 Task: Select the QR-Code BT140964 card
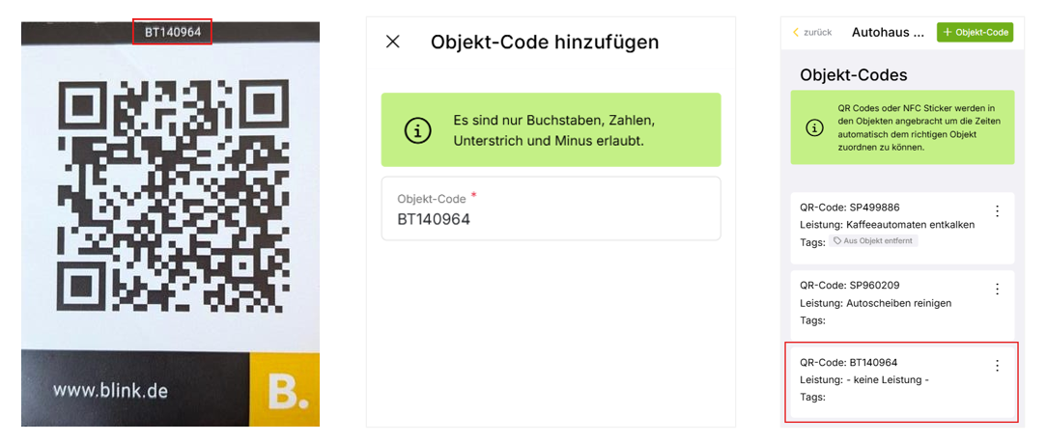902,382
